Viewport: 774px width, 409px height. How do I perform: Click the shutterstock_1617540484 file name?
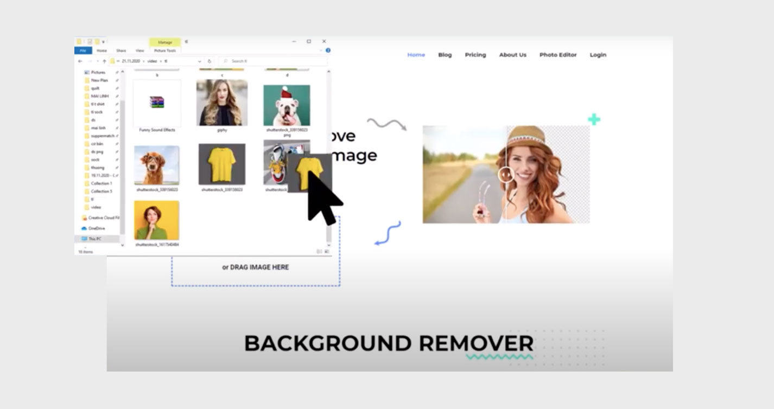click(x=157, y=245)
